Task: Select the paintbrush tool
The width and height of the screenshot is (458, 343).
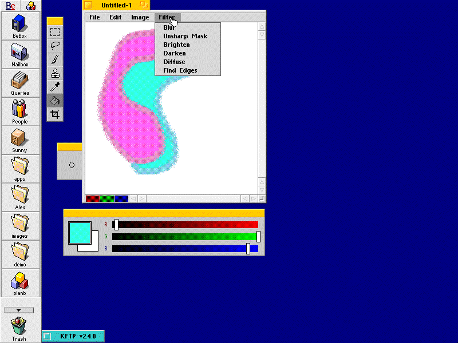Action: click(x=55, y=59)
